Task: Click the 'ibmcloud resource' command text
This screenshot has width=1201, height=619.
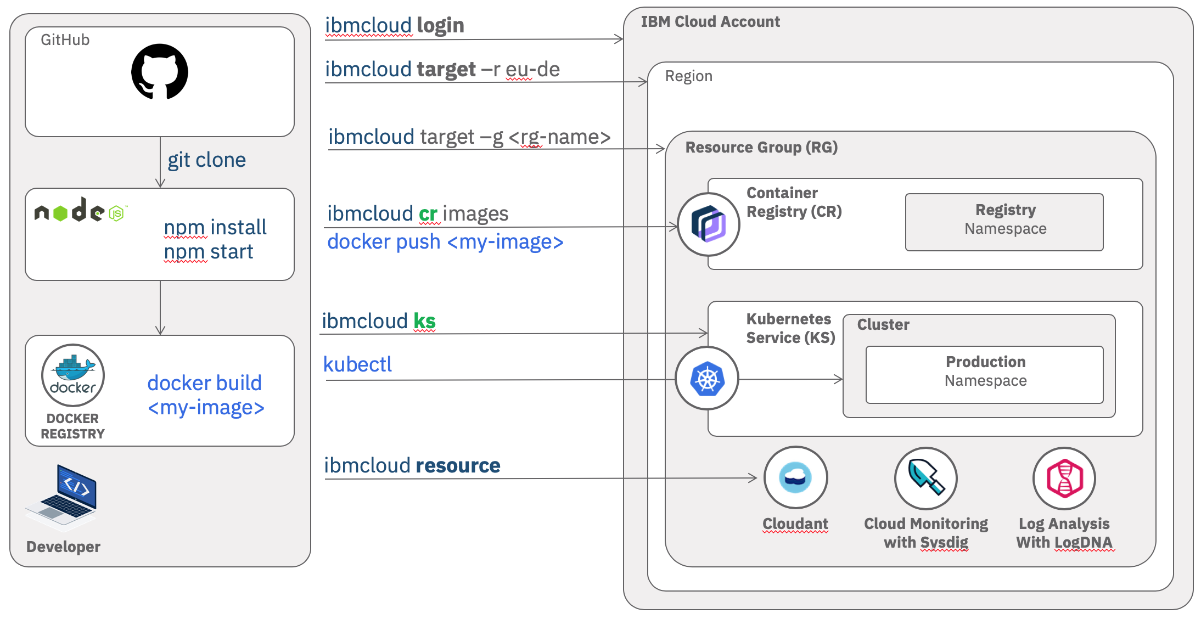Action: (x=412, y=465)
